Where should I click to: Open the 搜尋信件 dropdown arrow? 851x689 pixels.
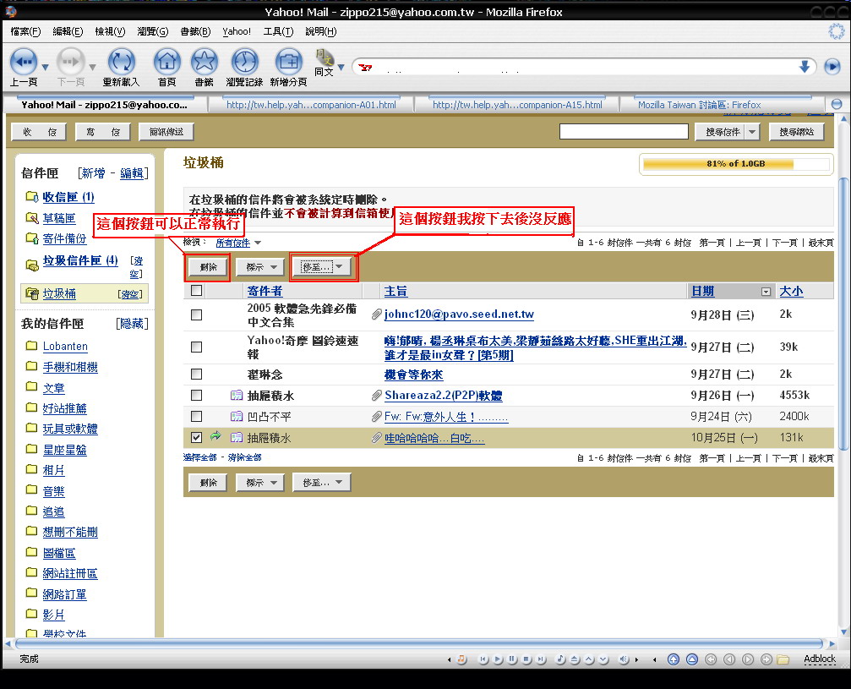(751, 132)
